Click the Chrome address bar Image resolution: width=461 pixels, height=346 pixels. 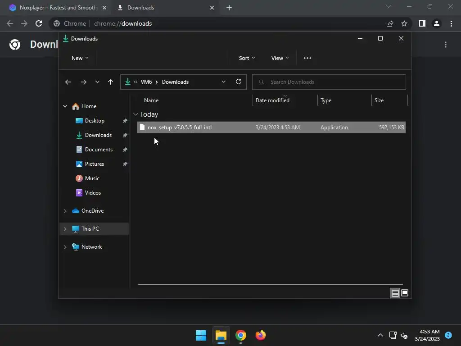tap(217, 23)
